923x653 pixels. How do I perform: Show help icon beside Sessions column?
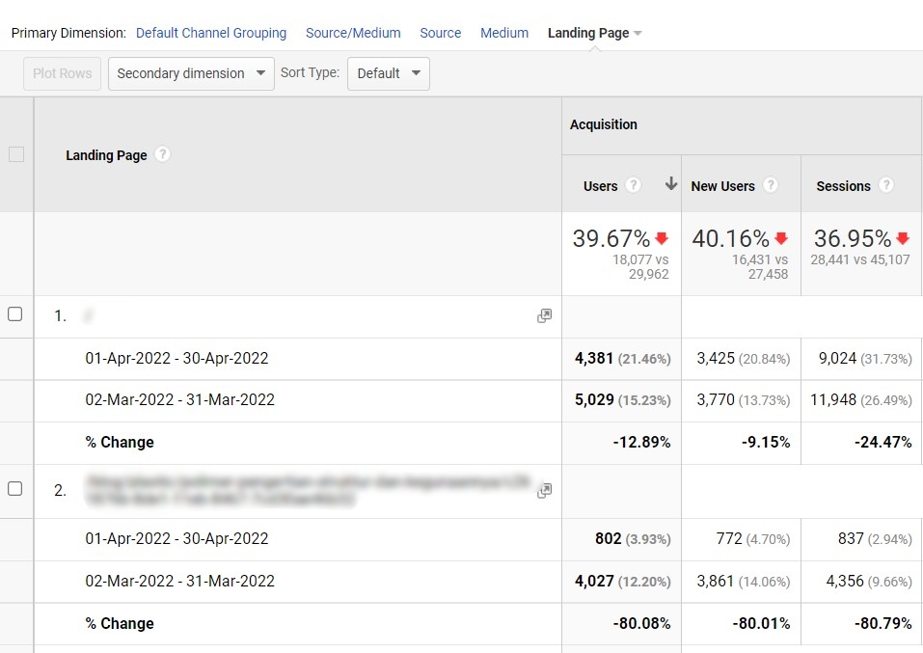pos(886,185)
